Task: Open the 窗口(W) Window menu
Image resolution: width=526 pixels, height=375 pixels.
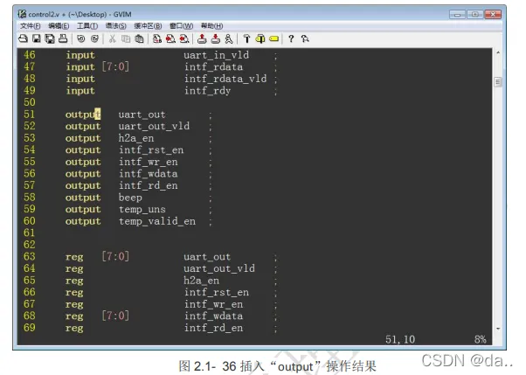Action: (x=181, y=26)
